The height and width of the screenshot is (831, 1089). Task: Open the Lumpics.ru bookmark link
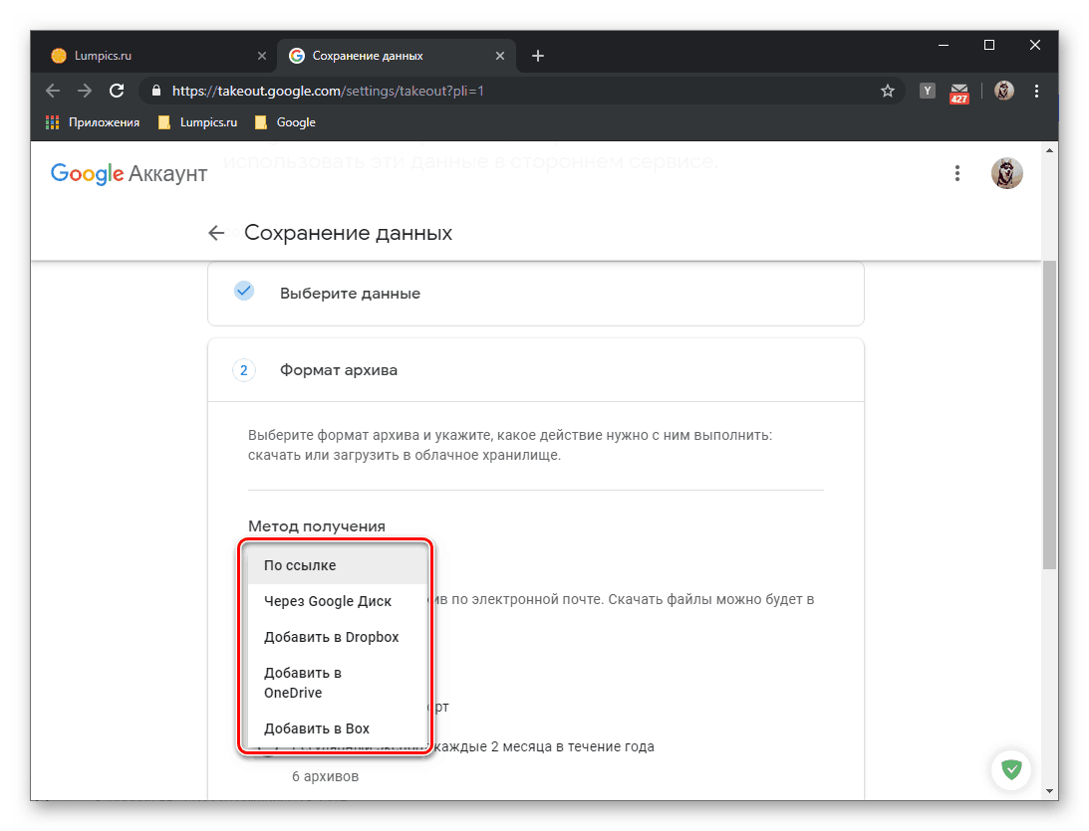[x=200, y=122]
